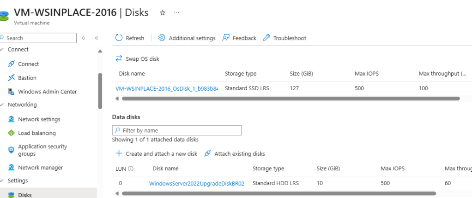Screen dimensions: 472x198
Task: Open WindowsServer2022UpgradeDiskBR02 disk link
Action: coord(196,183)
